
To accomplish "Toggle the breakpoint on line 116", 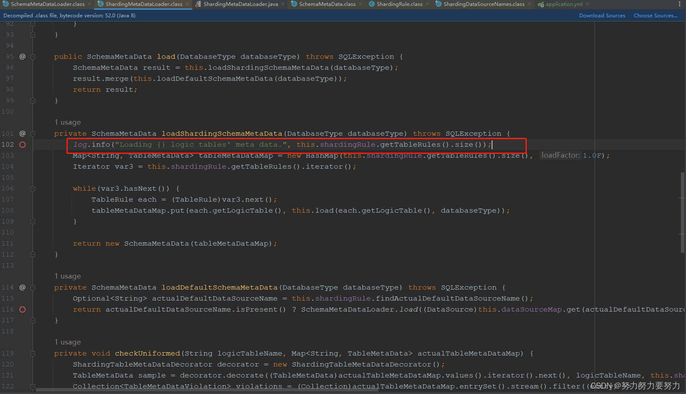I will pos(22,309).
